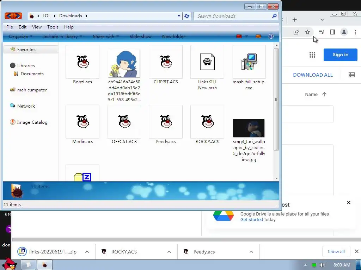Click the share page icon in browser

tap(296, 32)
